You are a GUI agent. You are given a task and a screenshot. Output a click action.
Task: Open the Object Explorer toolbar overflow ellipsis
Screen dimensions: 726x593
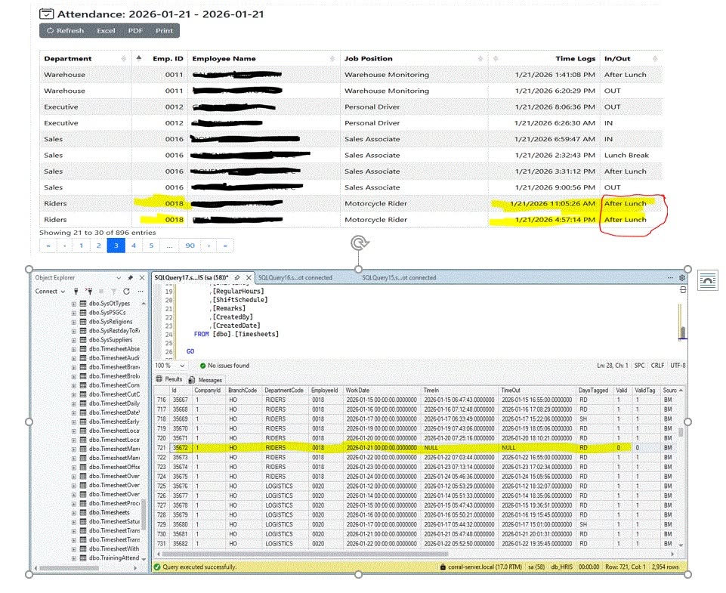click(141, 291)
